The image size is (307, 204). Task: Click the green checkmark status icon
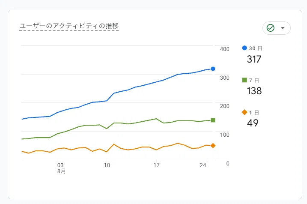[270, 28]
